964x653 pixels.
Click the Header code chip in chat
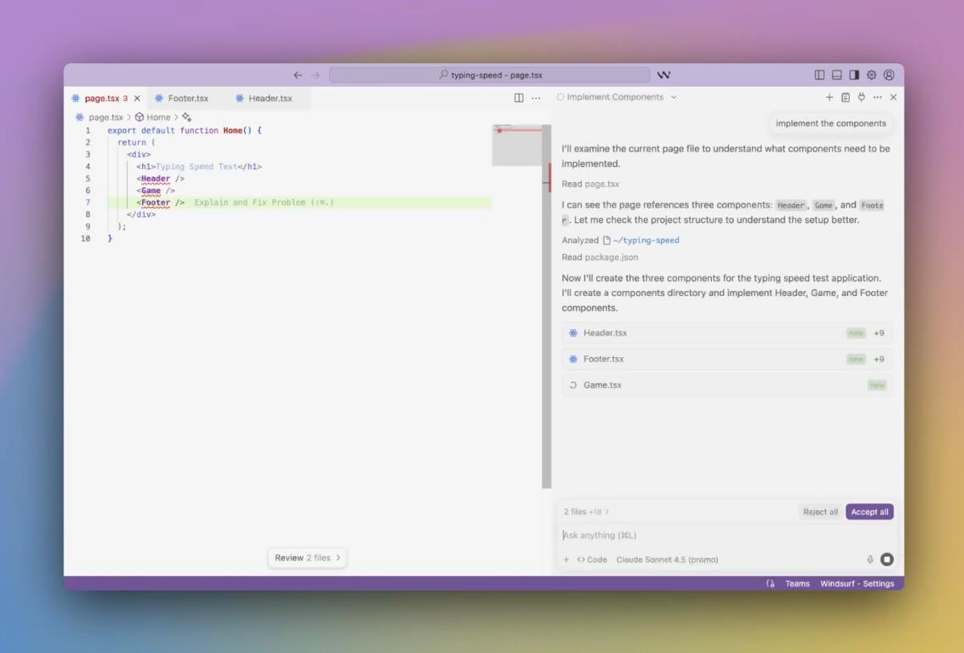click(x=791, y=205)
